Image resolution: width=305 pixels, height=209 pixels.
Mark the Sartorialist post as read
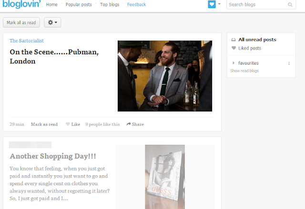44,124
